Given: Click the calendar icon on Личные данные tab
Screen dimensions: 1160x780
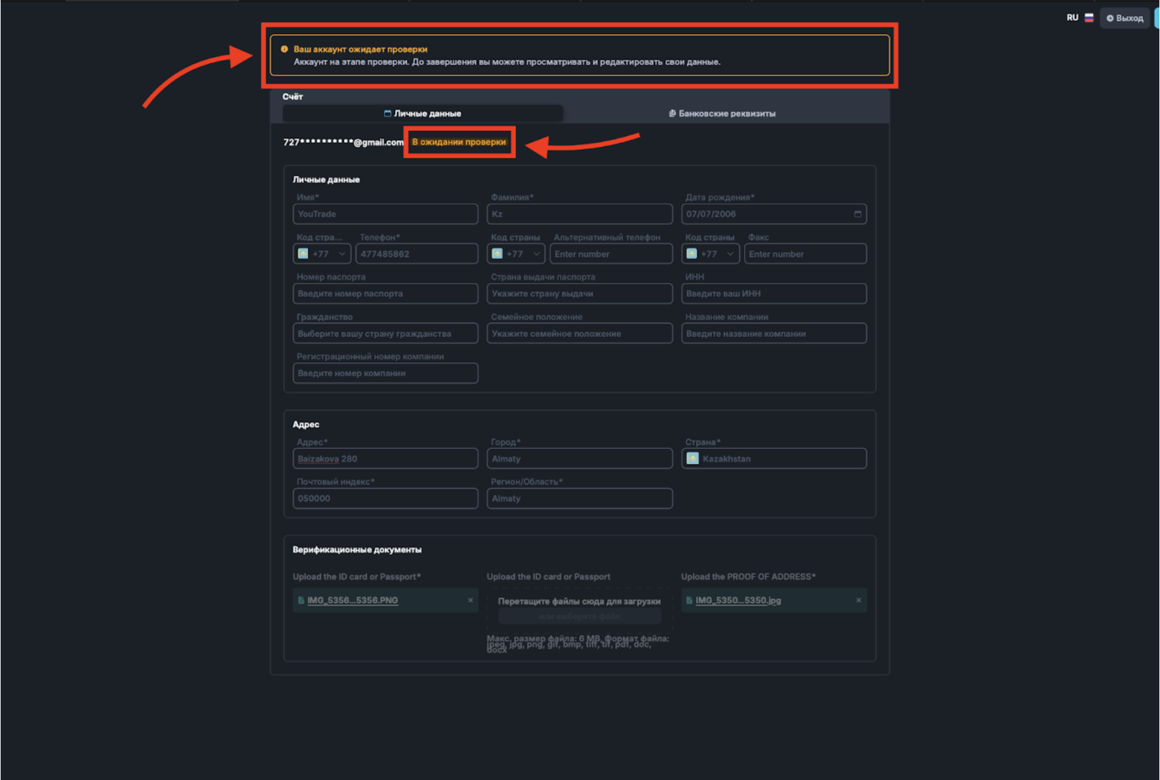Looking at the screenshot, I should click(388, 113).
